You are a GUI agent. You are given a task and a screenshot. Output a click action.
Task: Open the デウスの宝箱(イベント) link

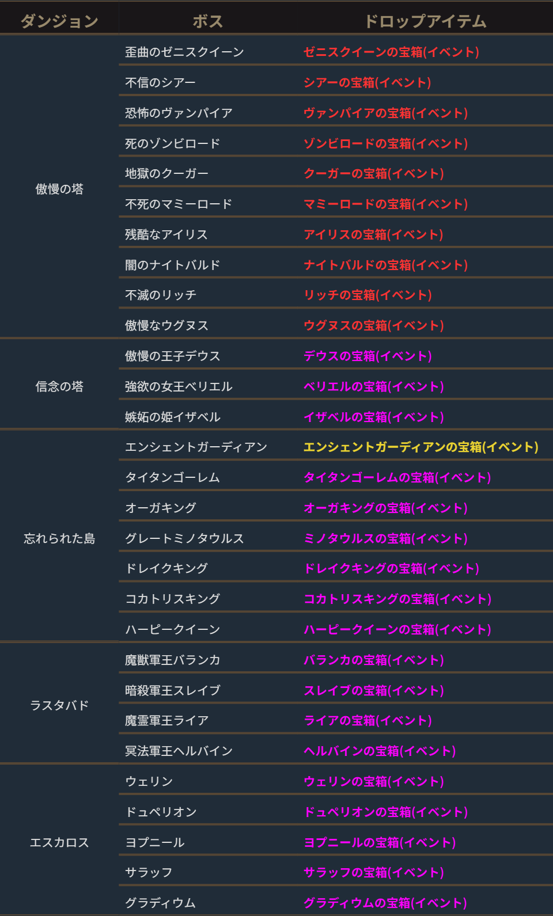tap(368, 356)
